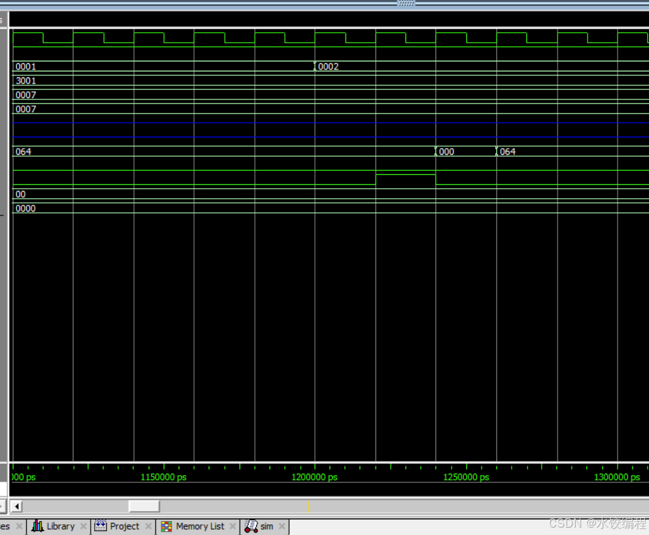The height and width of the screenshot is (535, 649).
Task: Click the first 0007 waveform value
Action: pos(25,95)
